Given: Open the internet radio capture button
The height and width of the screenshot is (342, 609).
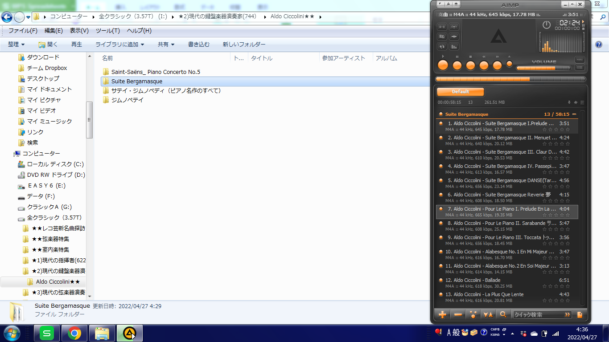Looking at the screenshot, I should point(454,27).
